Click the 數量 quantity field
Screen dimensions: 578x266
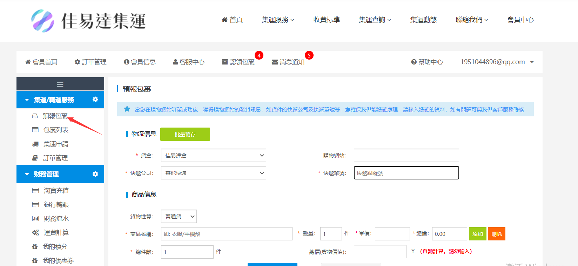tap(331, 234)
